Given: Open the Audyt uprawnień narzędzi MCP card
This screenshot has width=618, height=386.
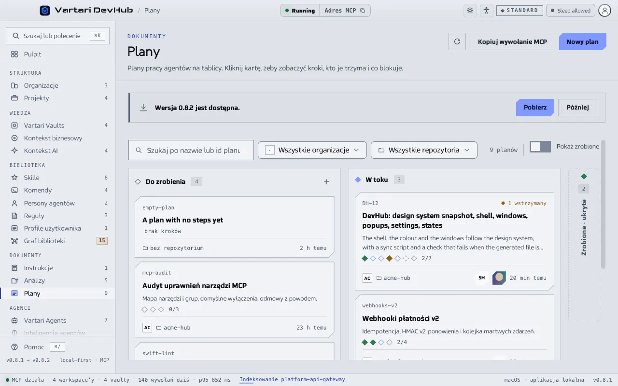Looking at the screenshot, I should pos(234,300).
